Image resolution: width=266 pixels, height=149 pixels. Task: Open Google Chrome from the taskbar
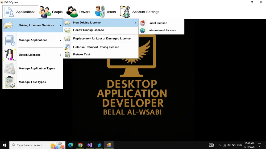[x=80, y=145]
